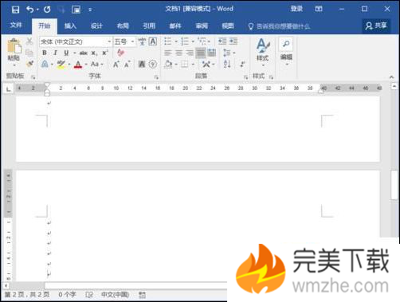The image size is (400, 302).
Task: Click the Show paragraph marks icon
Action: [242, 64]
